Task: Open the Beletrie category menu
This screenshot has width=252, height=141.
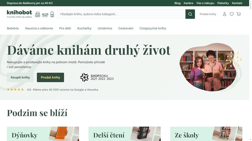Action: click(13, 28)
